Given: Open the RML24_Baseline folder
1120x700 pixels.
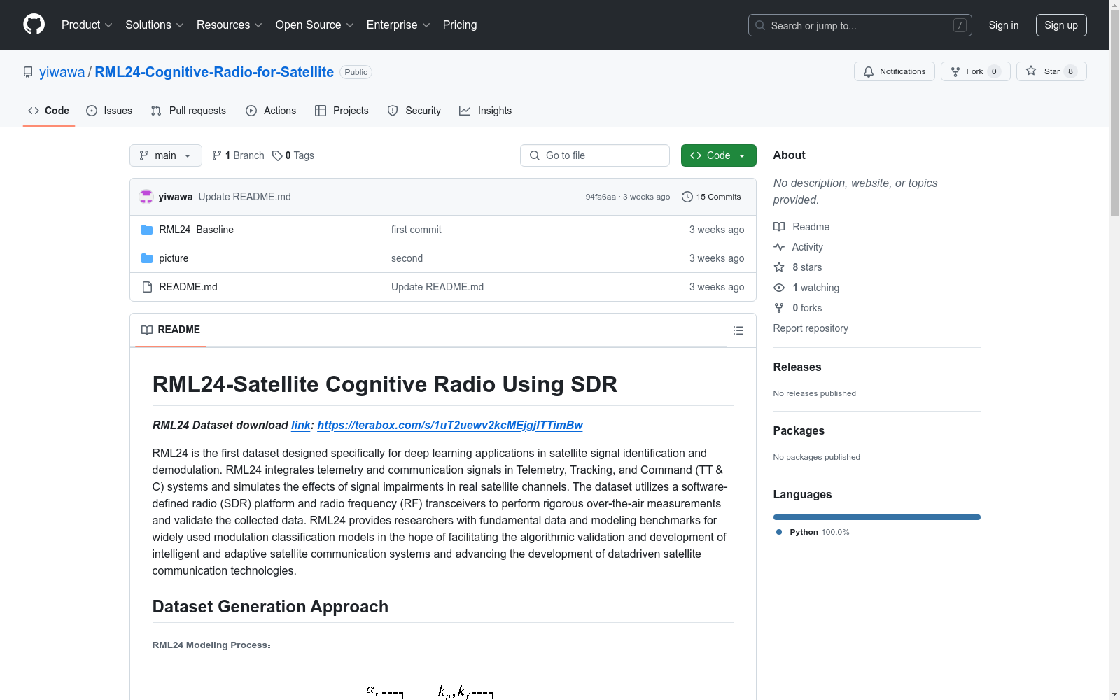Looking at the screenshot, I should 197,230.
